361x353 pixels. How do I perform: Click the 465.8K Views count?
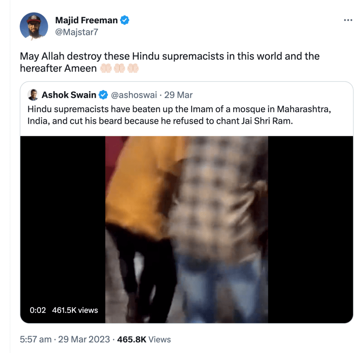pyautogui.click(x=144, y=339)
